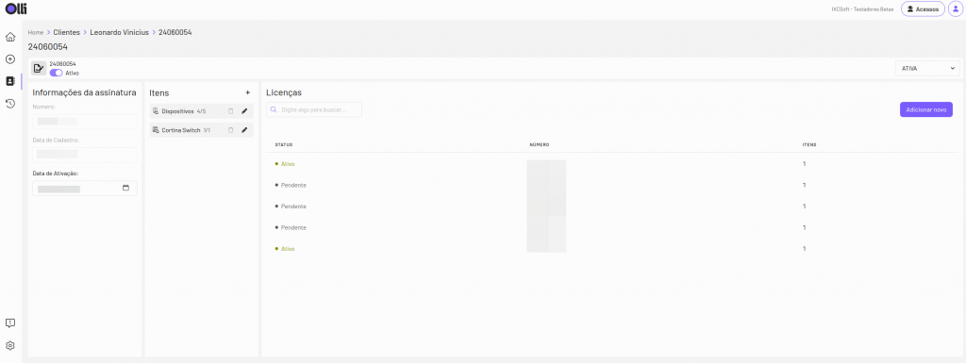This screenshot has width=966, height=363.
Task: Go to Clientes breadcrumb
Action: [x=67, y=32]
